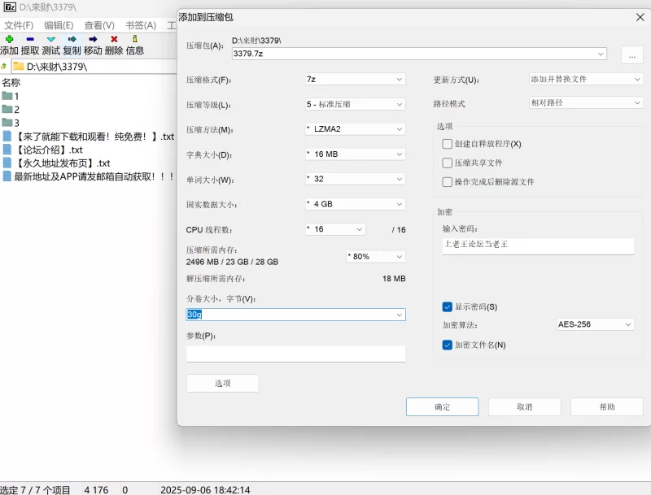Enable the create self-extracting archive (创建自释放程序) checkbox
Screen dimensions: 651x495
click(x=448, y=144)
